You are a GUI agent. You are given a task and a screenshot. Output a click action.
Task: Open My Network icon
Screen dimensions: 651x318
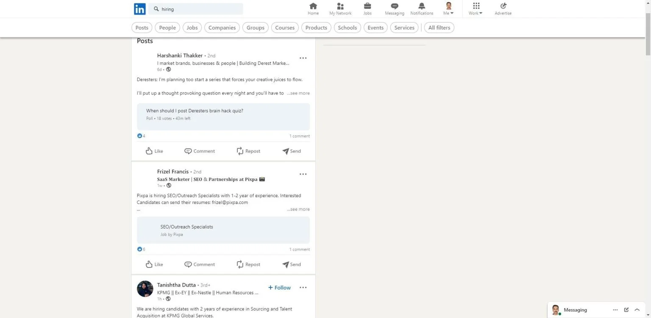click(x=340, y=6)
